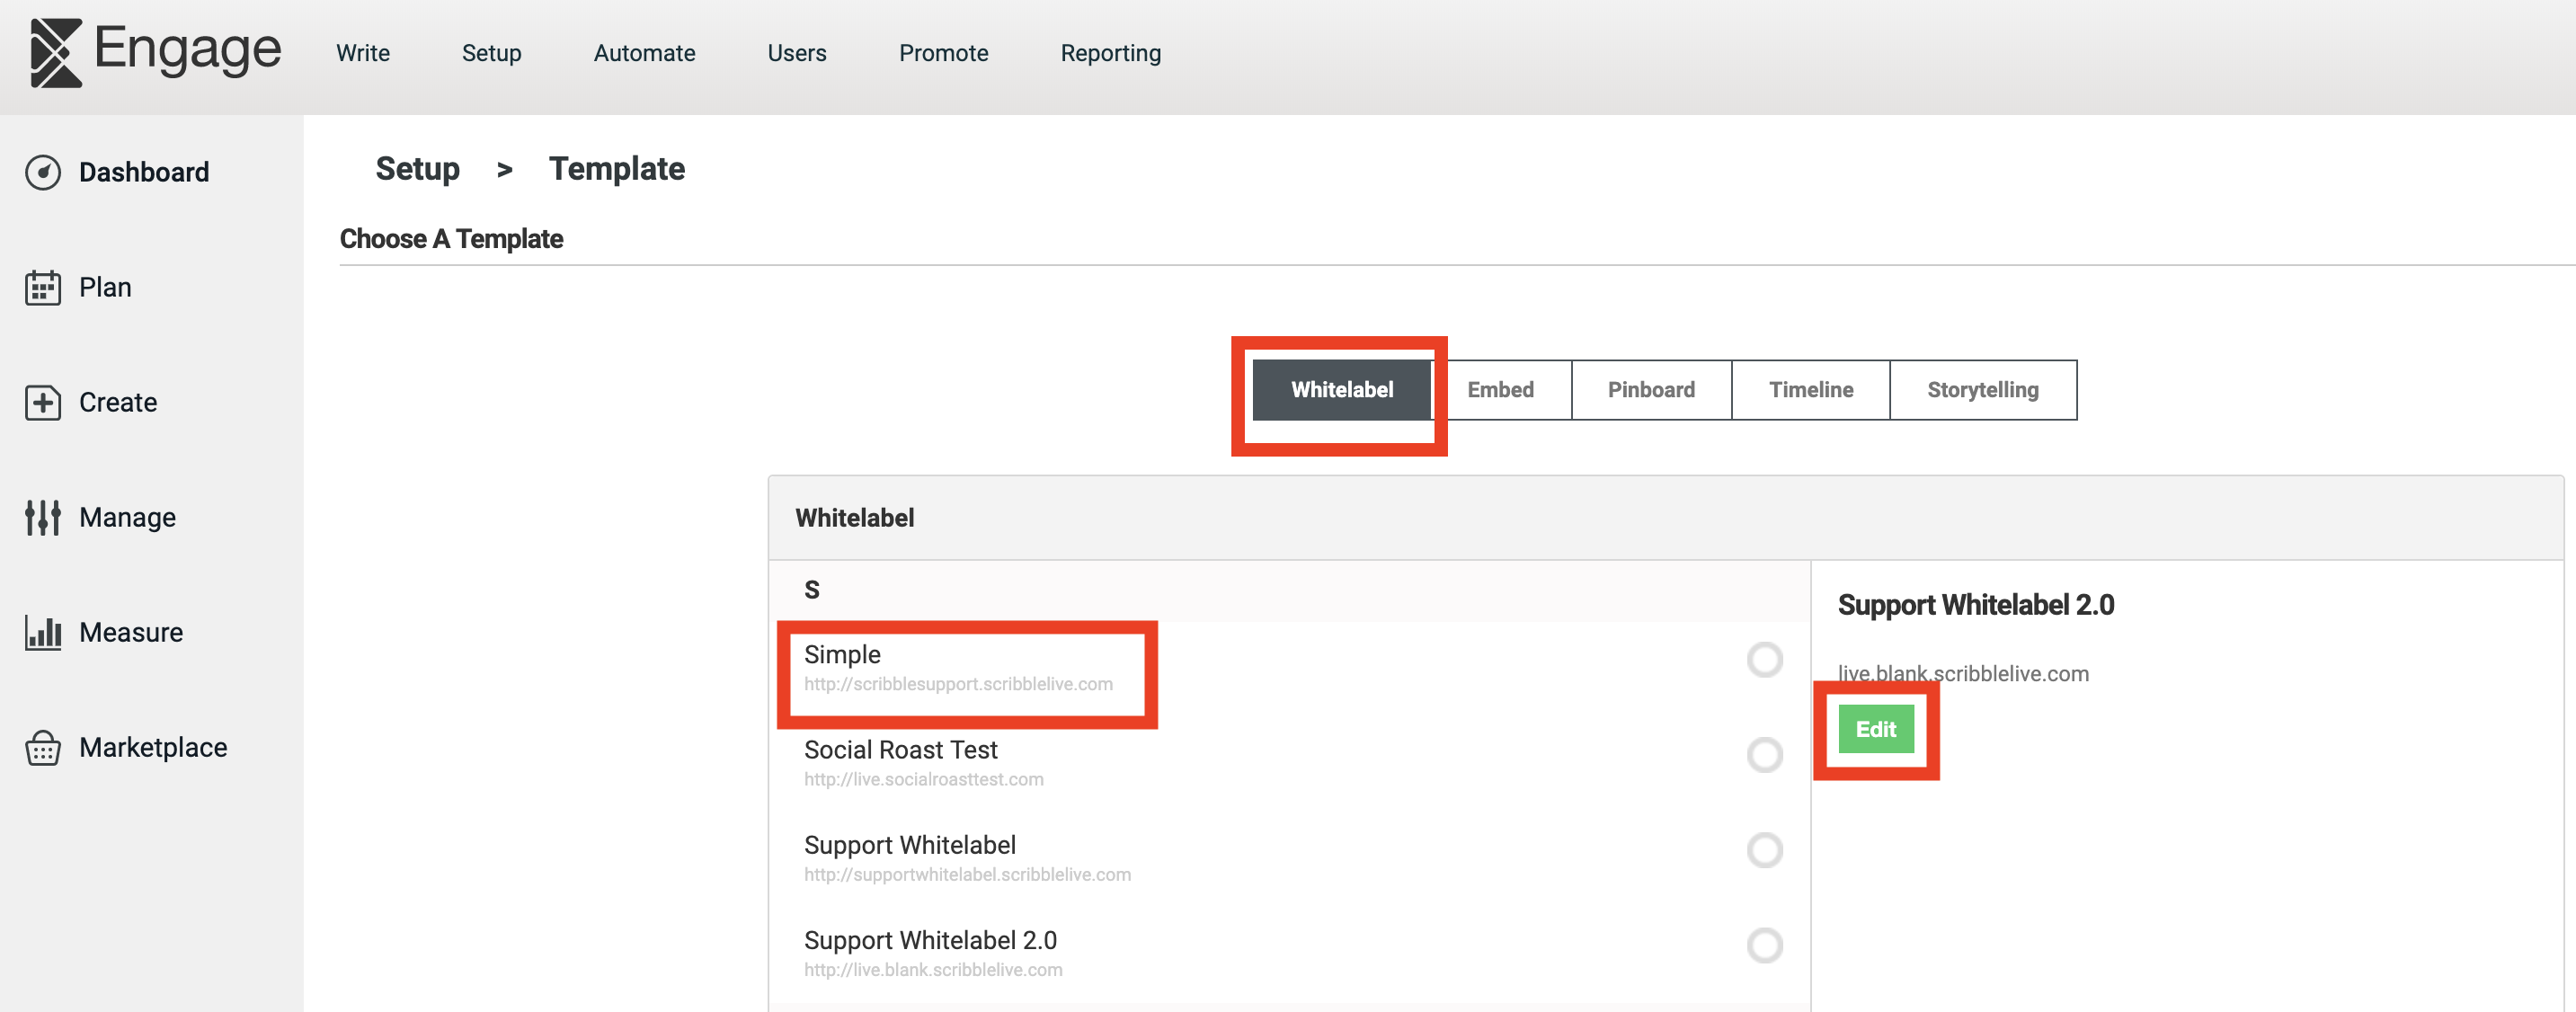Switch to the Embed tab
The width and height of the screenshot is (2576, 1012).
point(1500,390)
